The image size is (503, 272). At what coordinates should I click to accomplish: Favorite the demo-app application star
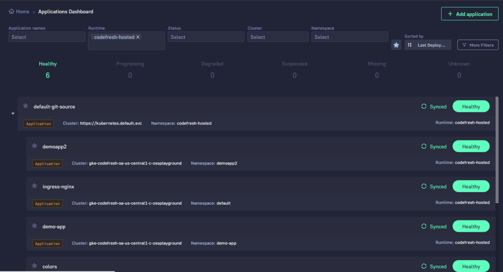[35, 226]
